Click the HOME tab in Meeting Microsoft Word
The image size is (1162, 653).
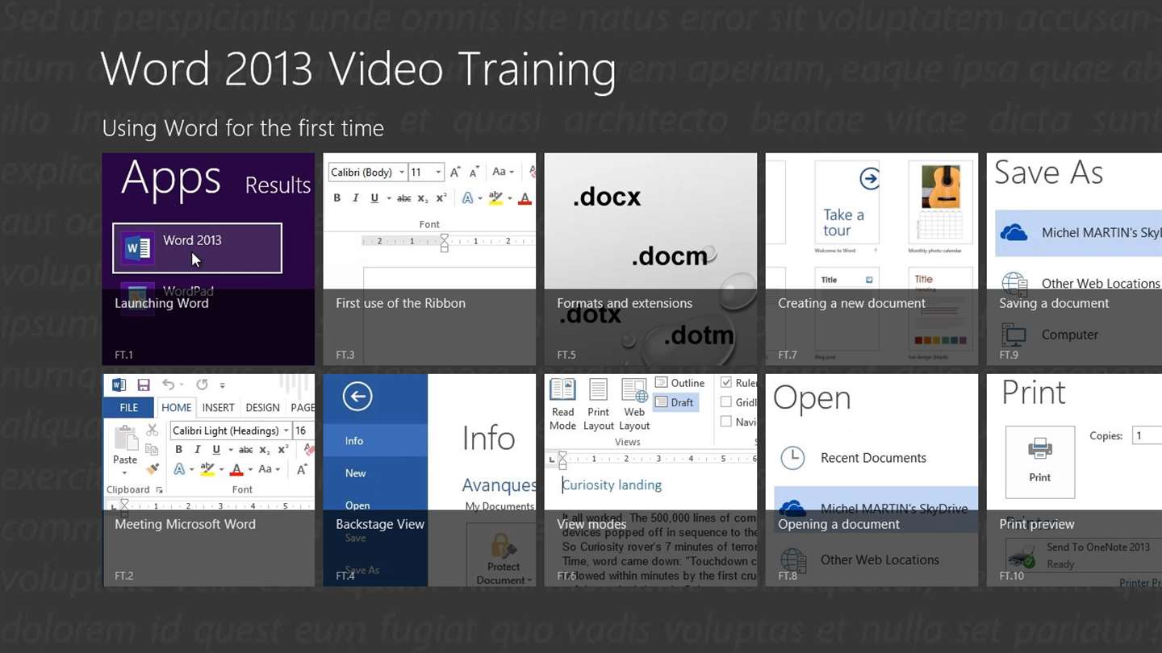[177, 408]
